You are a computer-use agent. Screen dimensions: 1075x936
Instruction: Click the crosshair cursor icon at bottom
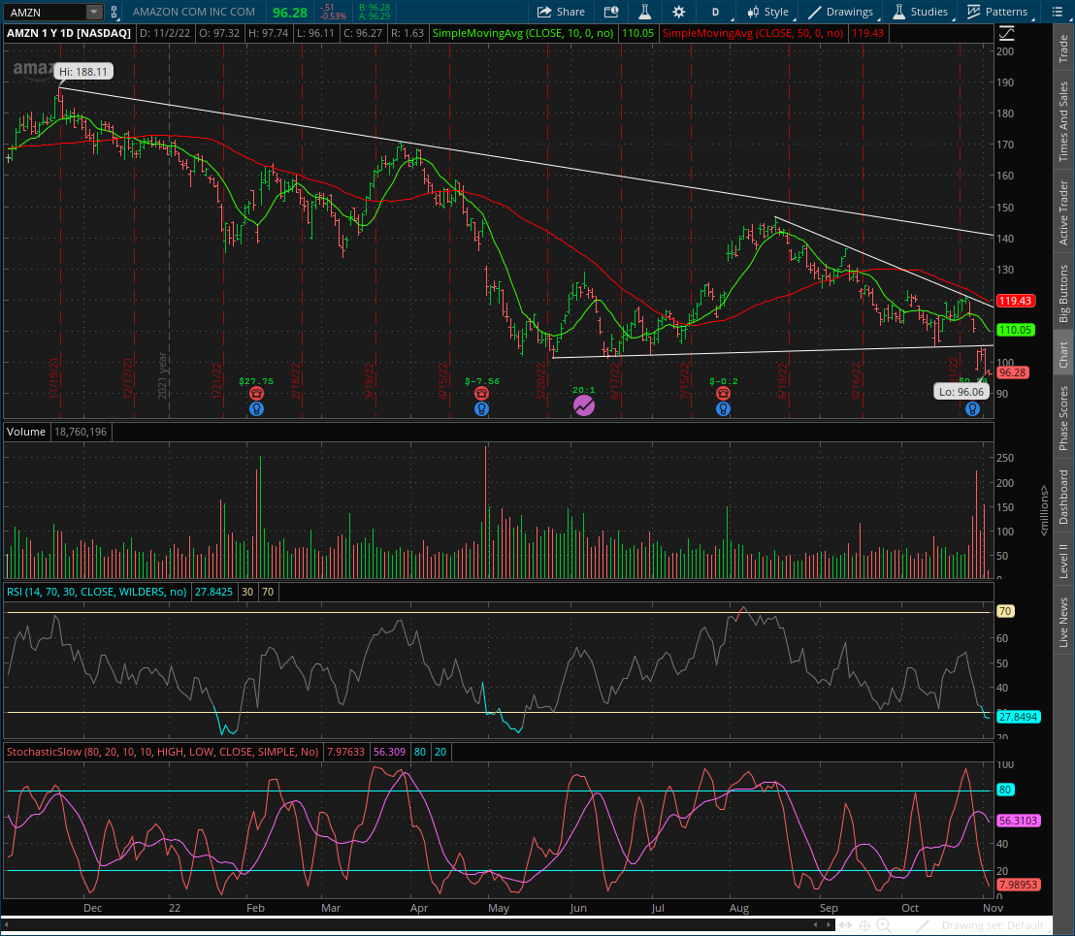(865, 925)
